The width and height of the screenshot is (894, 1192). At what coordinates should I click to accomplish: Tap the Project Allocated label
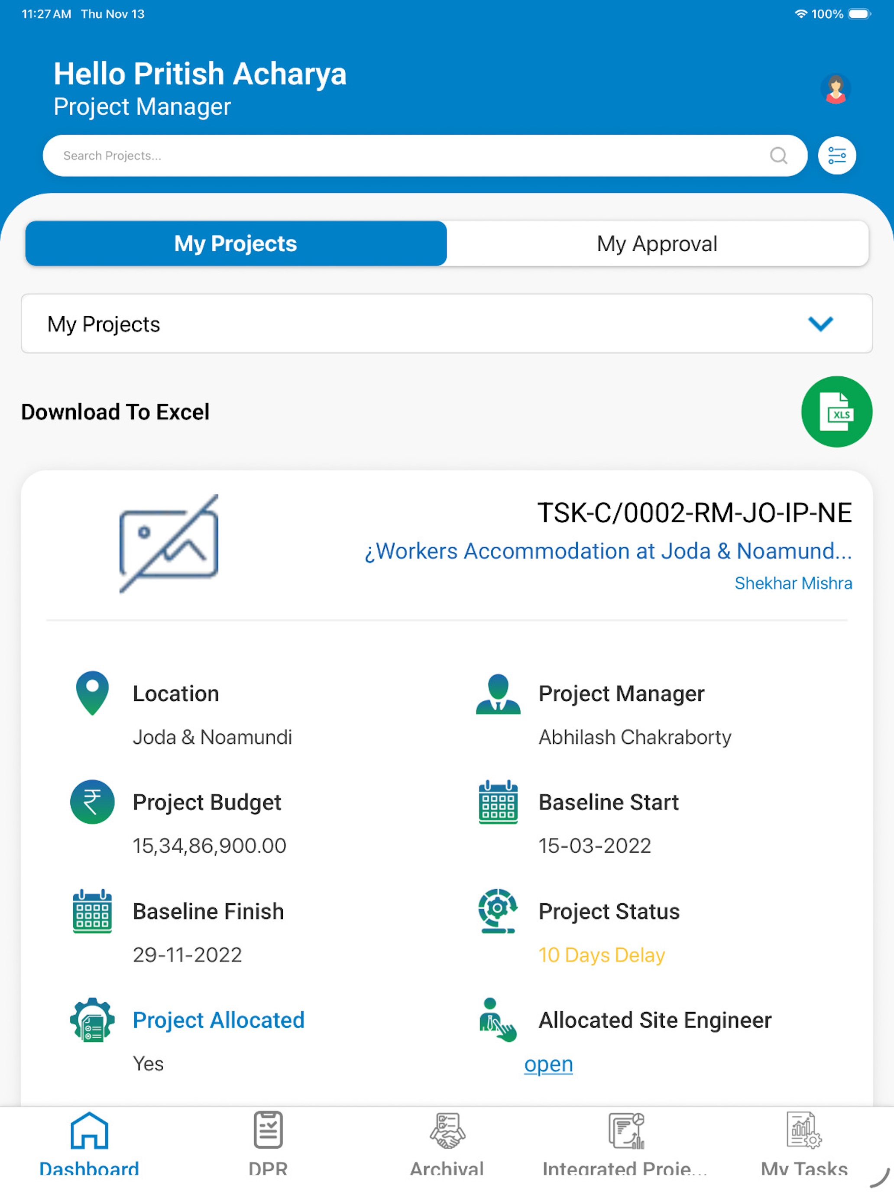pyautogui.click(x=219, y=1020)
